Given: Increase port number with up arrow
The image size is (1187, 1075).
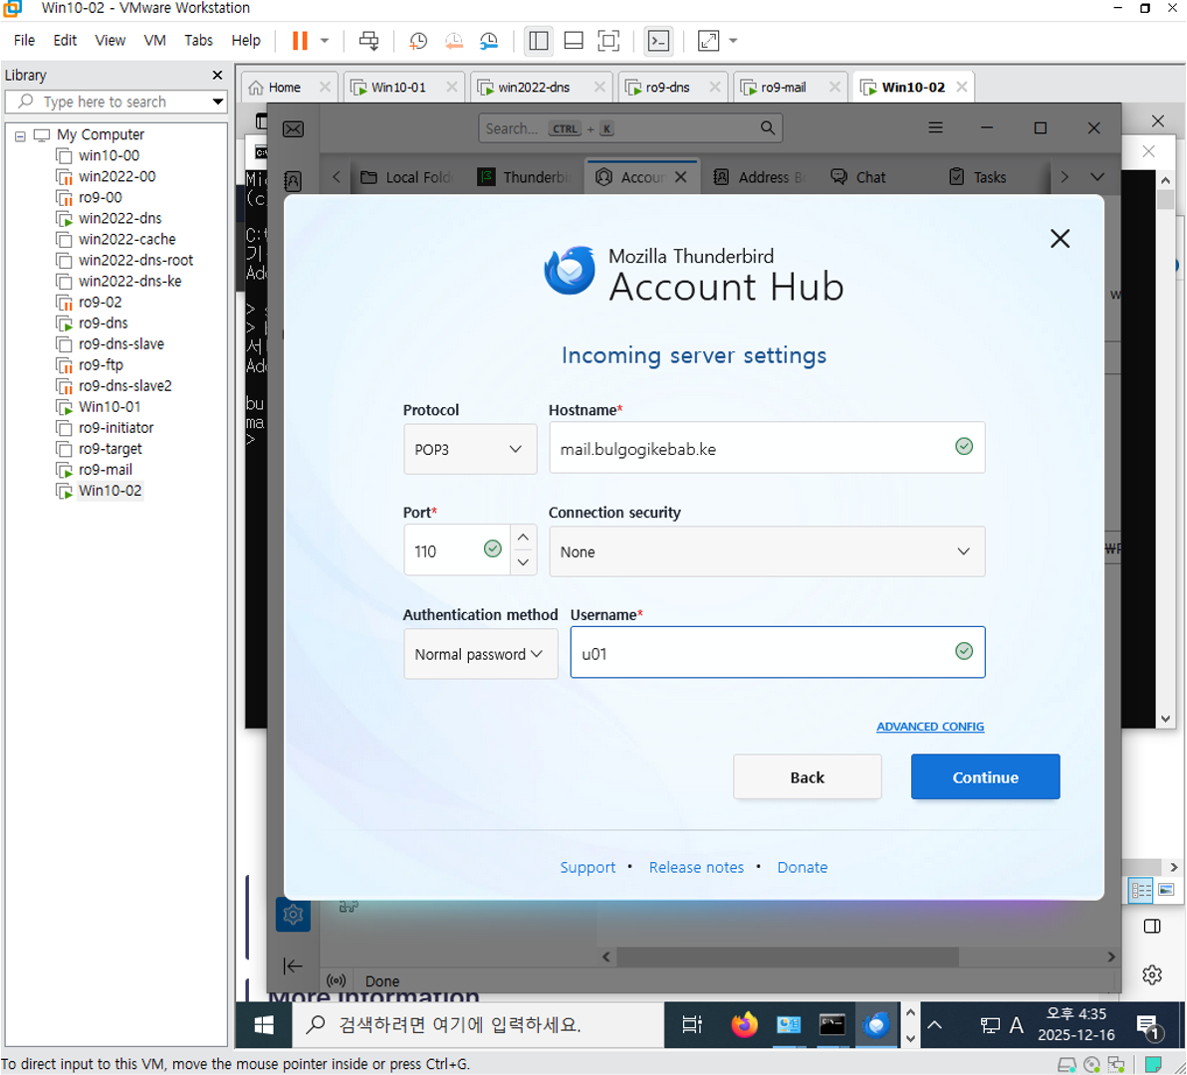Looking at the screenshot, I should [x=523, y=537].
